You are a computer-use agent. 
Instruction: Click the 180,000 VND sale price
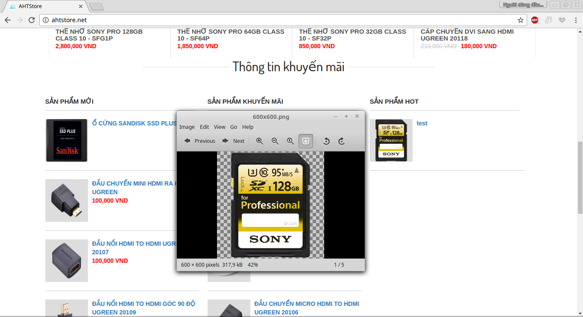pyautogui.click(x=479, y=46)
